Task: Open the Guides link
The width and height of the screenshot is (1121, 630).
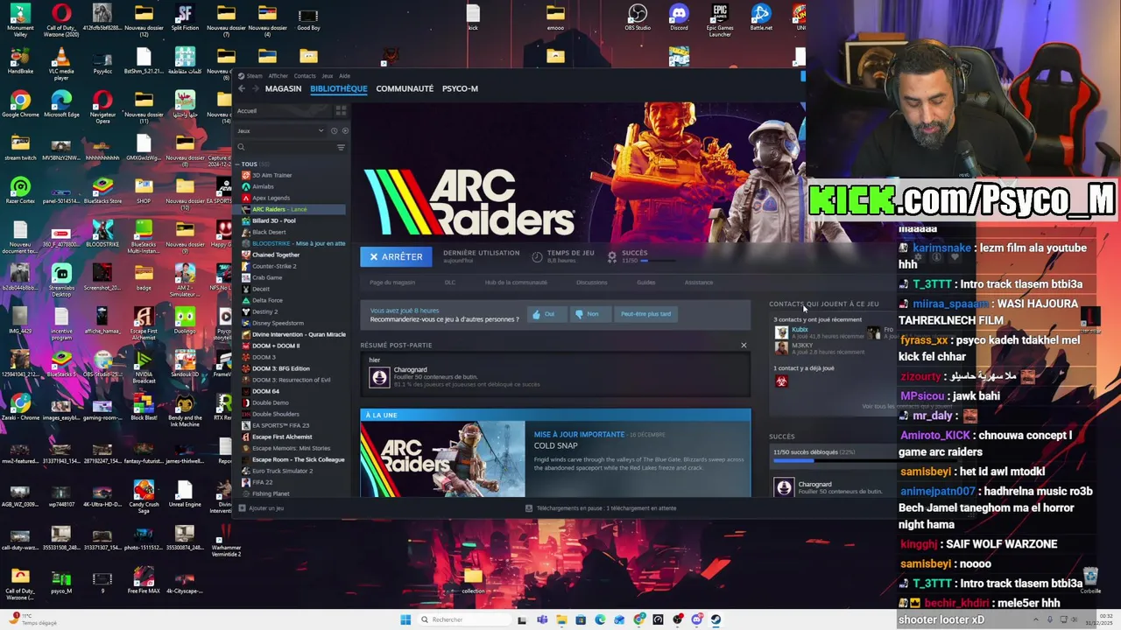Action: pyautogui.click(x=645, y=283)
